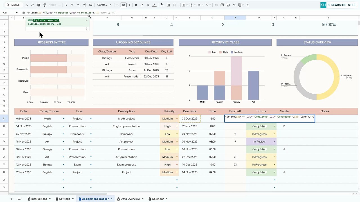The image size is (360, 202).
Task: Switch to the Settings sheet tab
Action: point(65,199)
